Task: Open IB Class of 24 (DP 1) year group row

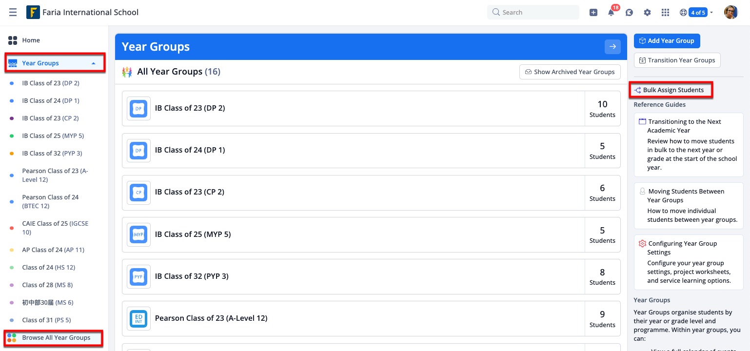Action: pos(371,150)
